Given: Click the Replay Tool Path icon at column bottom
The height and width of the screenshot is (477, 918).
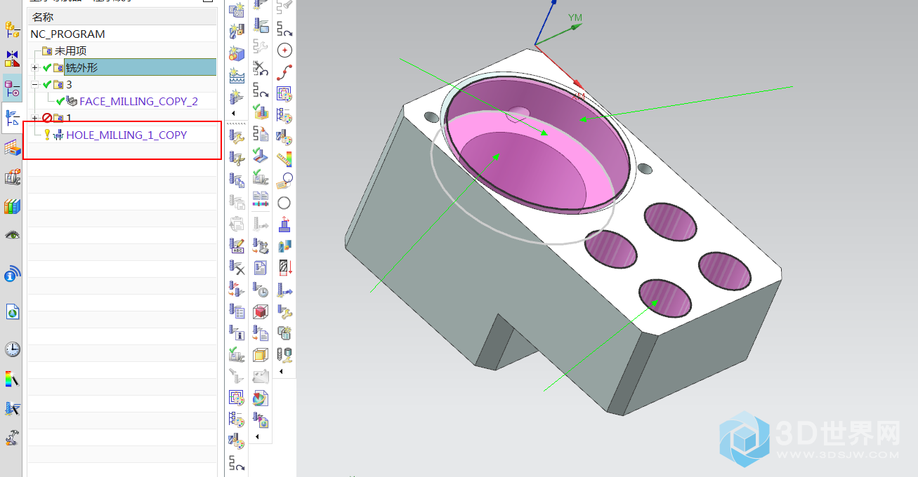Looking at the screenshot, I should (237, 463).
